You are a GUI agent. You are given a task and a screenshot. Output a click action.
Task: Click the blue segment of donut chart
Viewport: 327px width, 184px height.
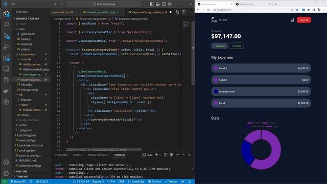tap(247, 152)
